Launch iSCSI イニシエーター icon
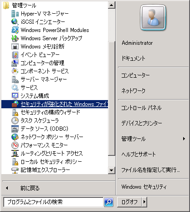This screenshot has width=190, height=212. point(15,22)
